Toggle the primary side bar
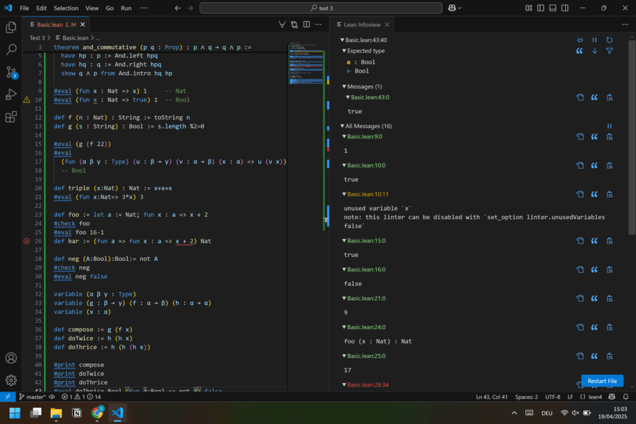 [541, 8]
